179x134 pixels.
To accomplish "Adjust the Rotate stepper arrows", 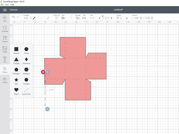I will tap(127, 18).
